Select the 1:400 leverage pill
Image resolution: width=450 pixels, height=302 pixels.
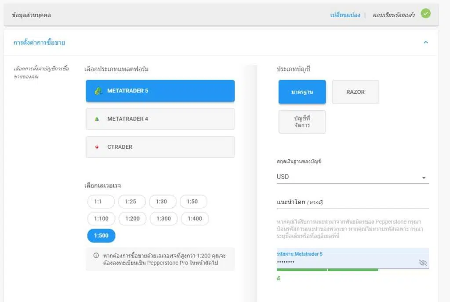pos(195,219)
